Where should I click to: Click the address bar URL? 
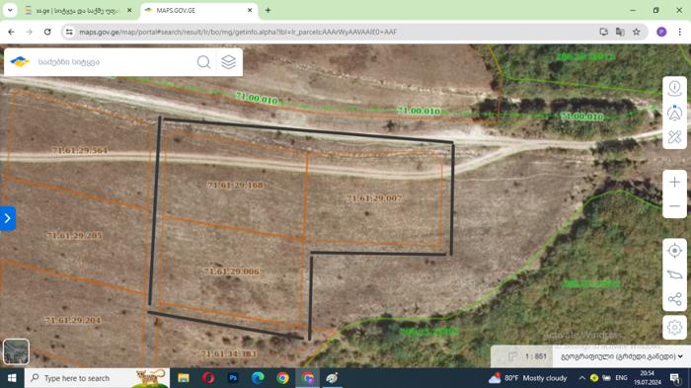pos(238,32)
